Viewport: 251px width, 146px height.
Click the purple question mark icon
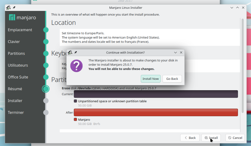pos(76,66)
